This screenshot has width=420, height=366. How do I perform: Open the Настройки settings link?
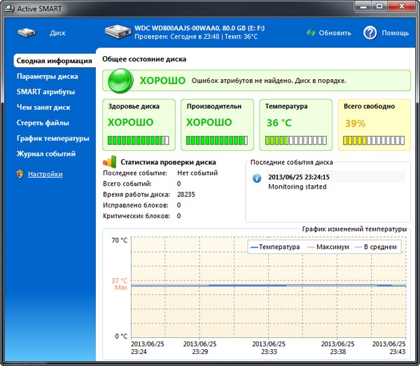(45, 174)
